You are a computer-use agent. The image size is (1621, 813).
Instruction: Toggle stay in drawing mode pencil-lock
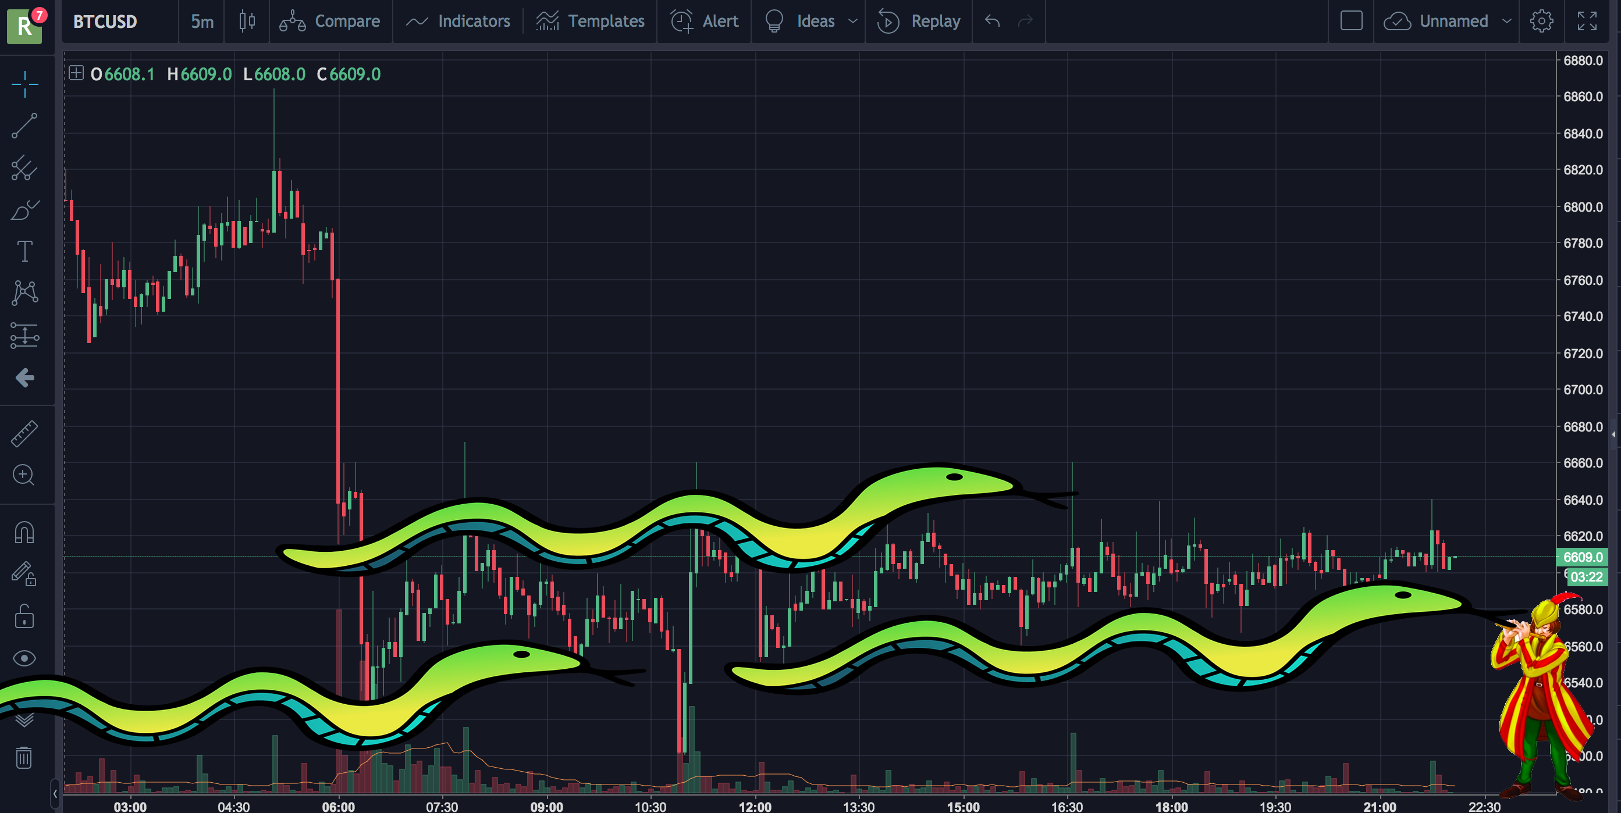(x=24, y=574)
